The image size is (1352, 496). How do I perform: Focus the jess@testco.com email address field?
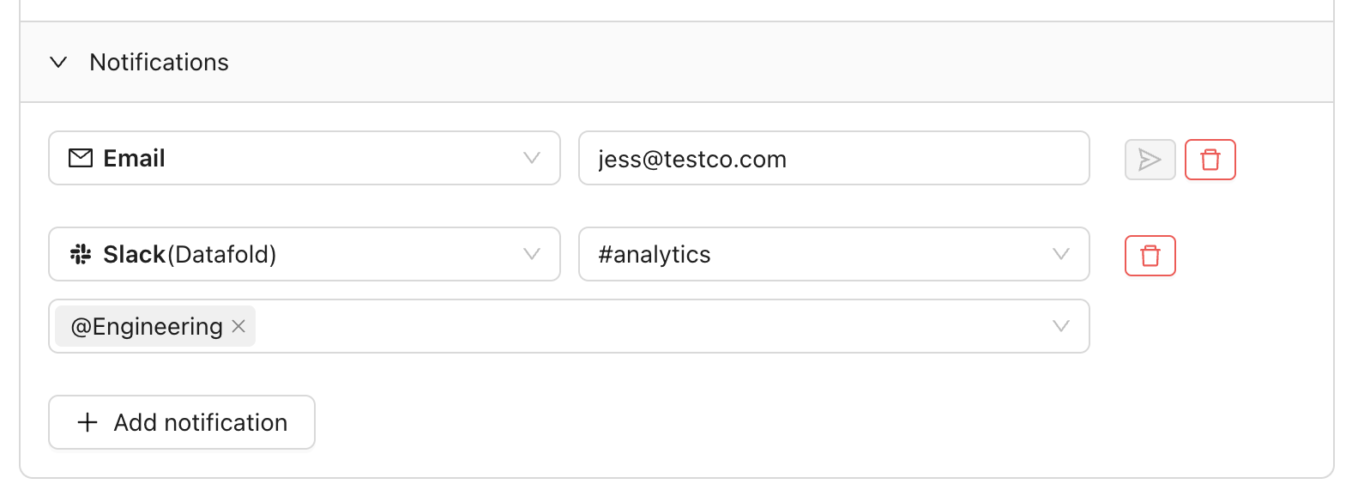(834, 158)
